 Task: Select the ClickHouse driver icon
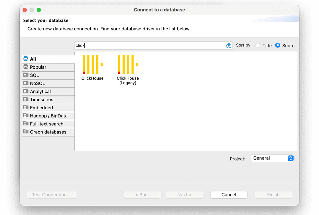click(92, 64)
